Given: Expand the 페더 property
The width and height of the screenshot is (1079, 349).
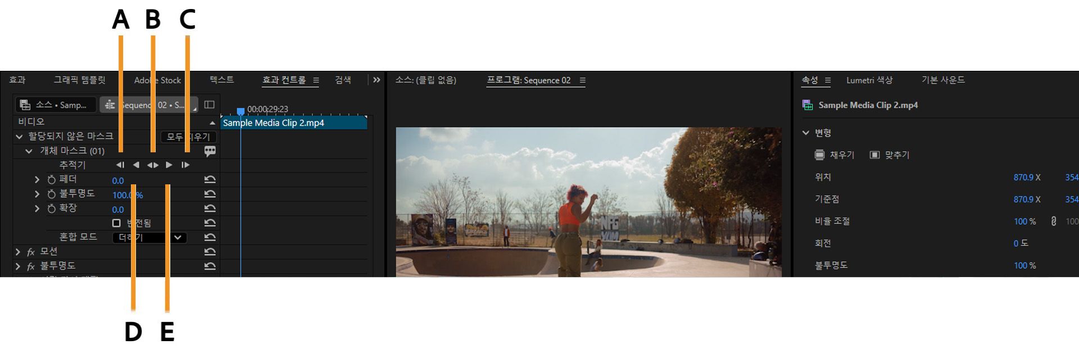Looking at the screenshot, I should tap(37, 179).
